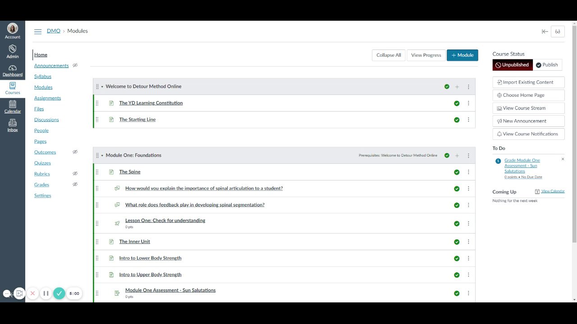Collapse the Module One: Foundations module
Screen dimensions: 577x324
102,156
